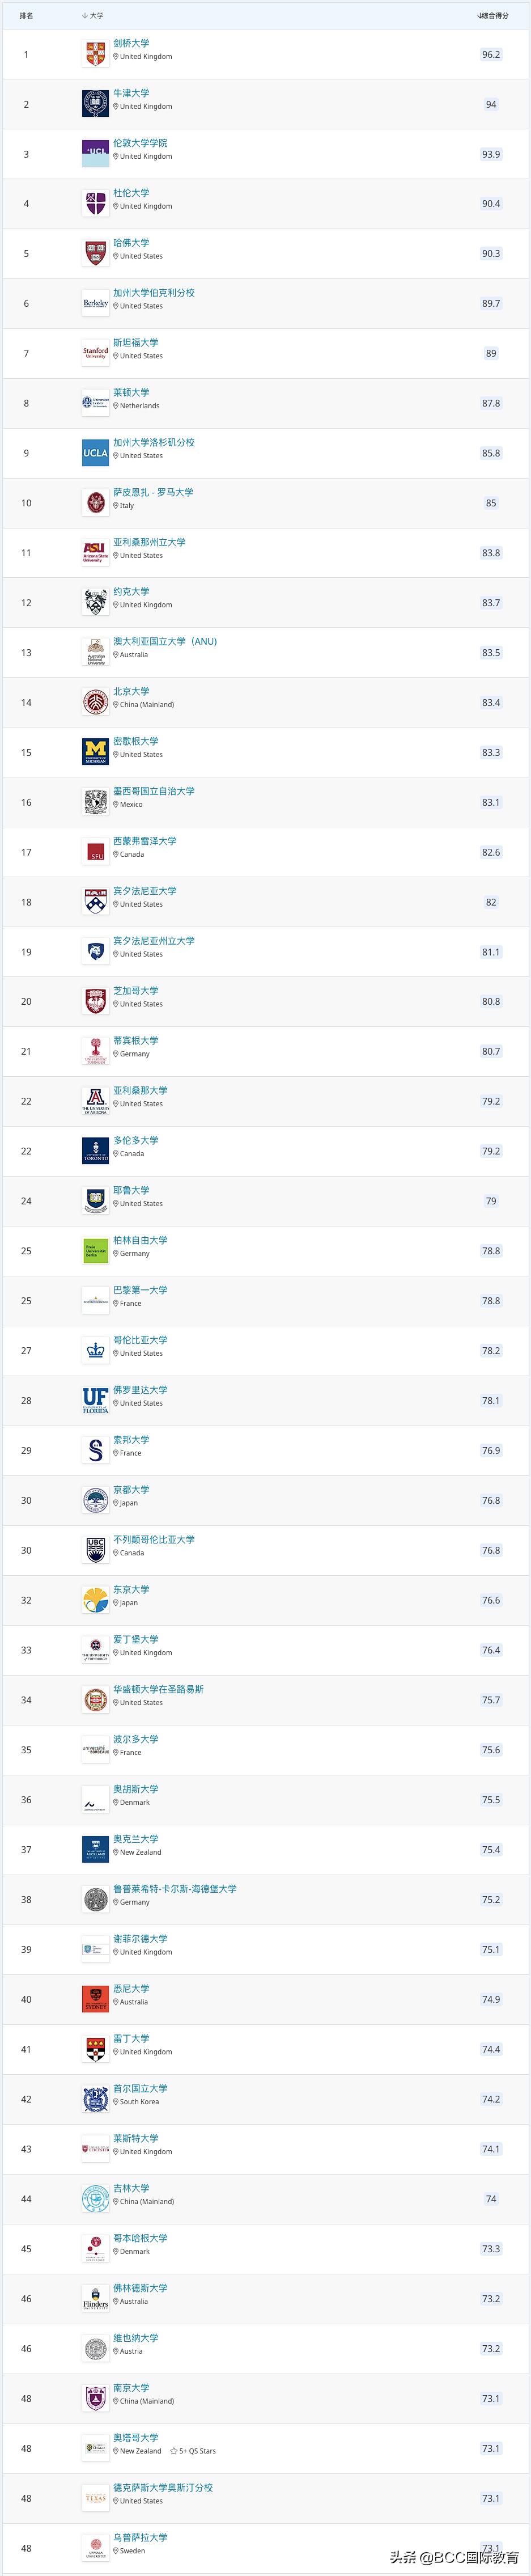Click the purple UCL logo
The width and height of the screenshot is (531, 2576).
coord(95,154)
